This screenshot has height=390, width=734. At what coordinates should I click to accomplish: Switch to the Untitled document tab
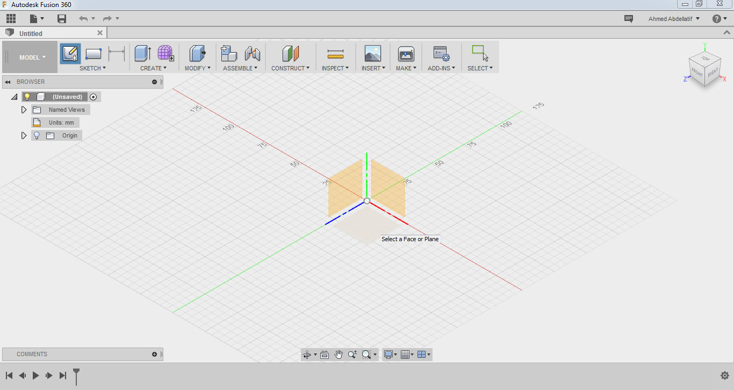54,33
